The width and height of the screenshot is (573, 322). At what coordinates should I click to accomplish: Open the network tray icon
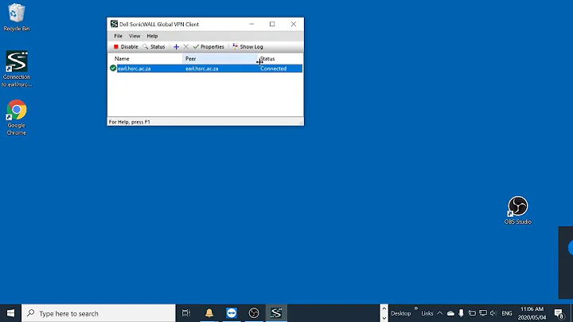click(483, 313)
